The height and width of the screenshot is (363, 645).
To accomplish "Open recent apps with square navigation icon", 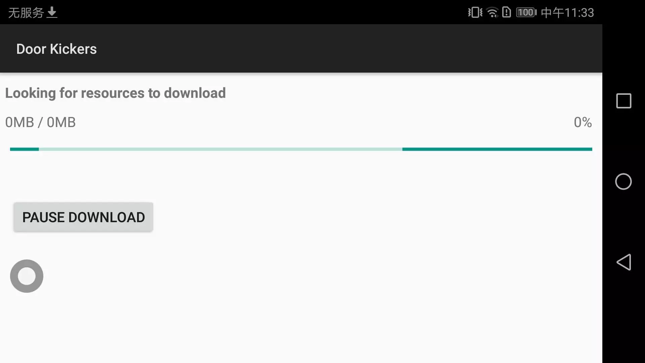I will 623,101.
